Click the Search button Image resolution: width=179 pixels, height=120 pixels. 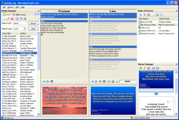tap(33, 23)
